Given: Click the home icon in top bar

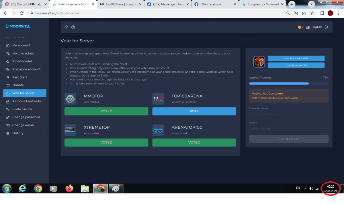Looking at the screenshot, I should 67,27.
